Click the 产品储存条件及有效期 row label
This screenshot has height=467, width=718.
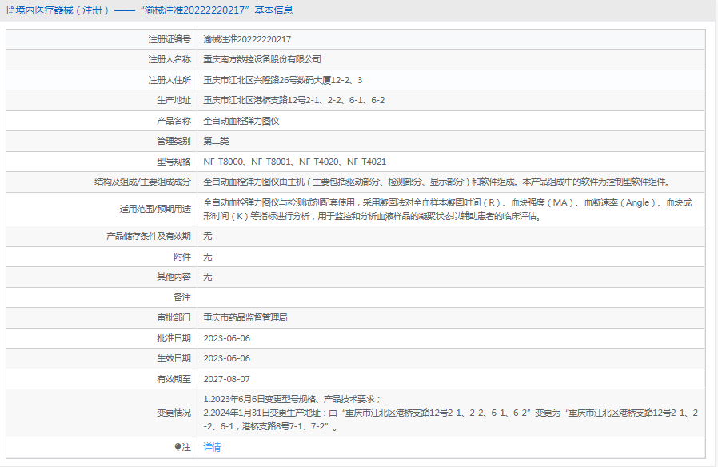coord(149,236)
